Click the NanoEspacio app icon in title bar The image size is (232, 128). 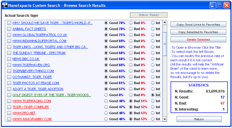click(5, 5)
